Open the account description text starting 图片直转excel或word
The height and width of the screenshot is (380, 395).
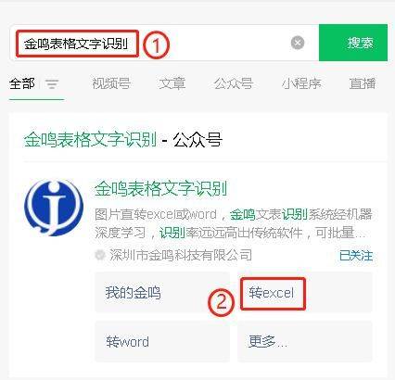pos(234,223)
